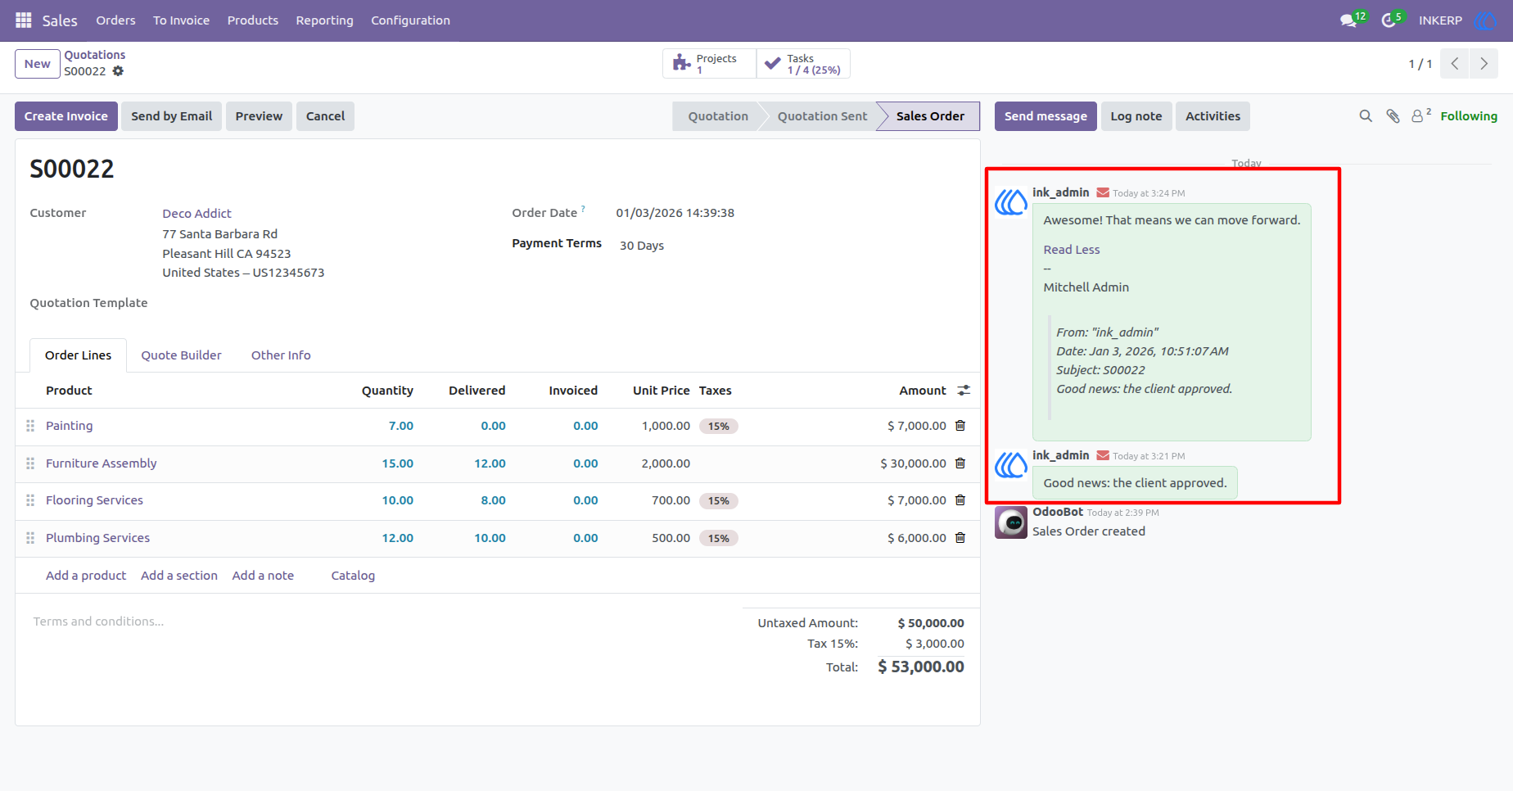
Task: Delete the Plumbing Services order line
Action: tap(960, 538)
